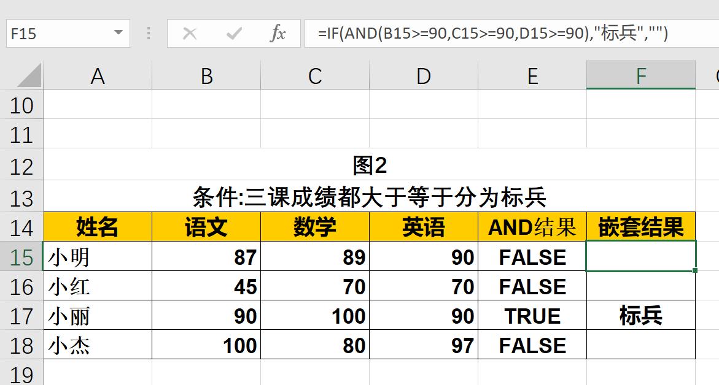Select the name cell 小杰
Image resolution: width=719 pixels, height=385 pixels.
pos(98,345)
